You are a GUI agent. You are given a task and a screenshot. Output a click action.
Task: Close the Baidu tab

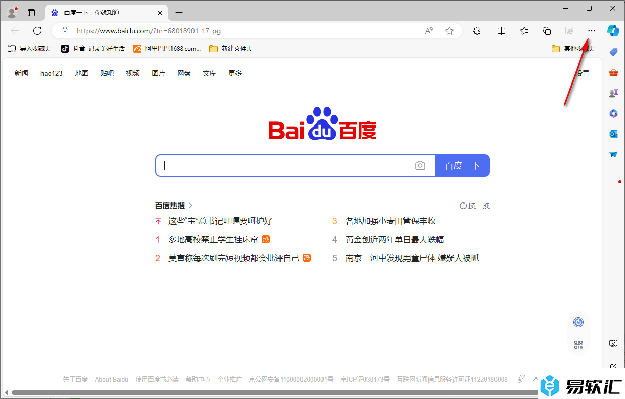point(160,13)
